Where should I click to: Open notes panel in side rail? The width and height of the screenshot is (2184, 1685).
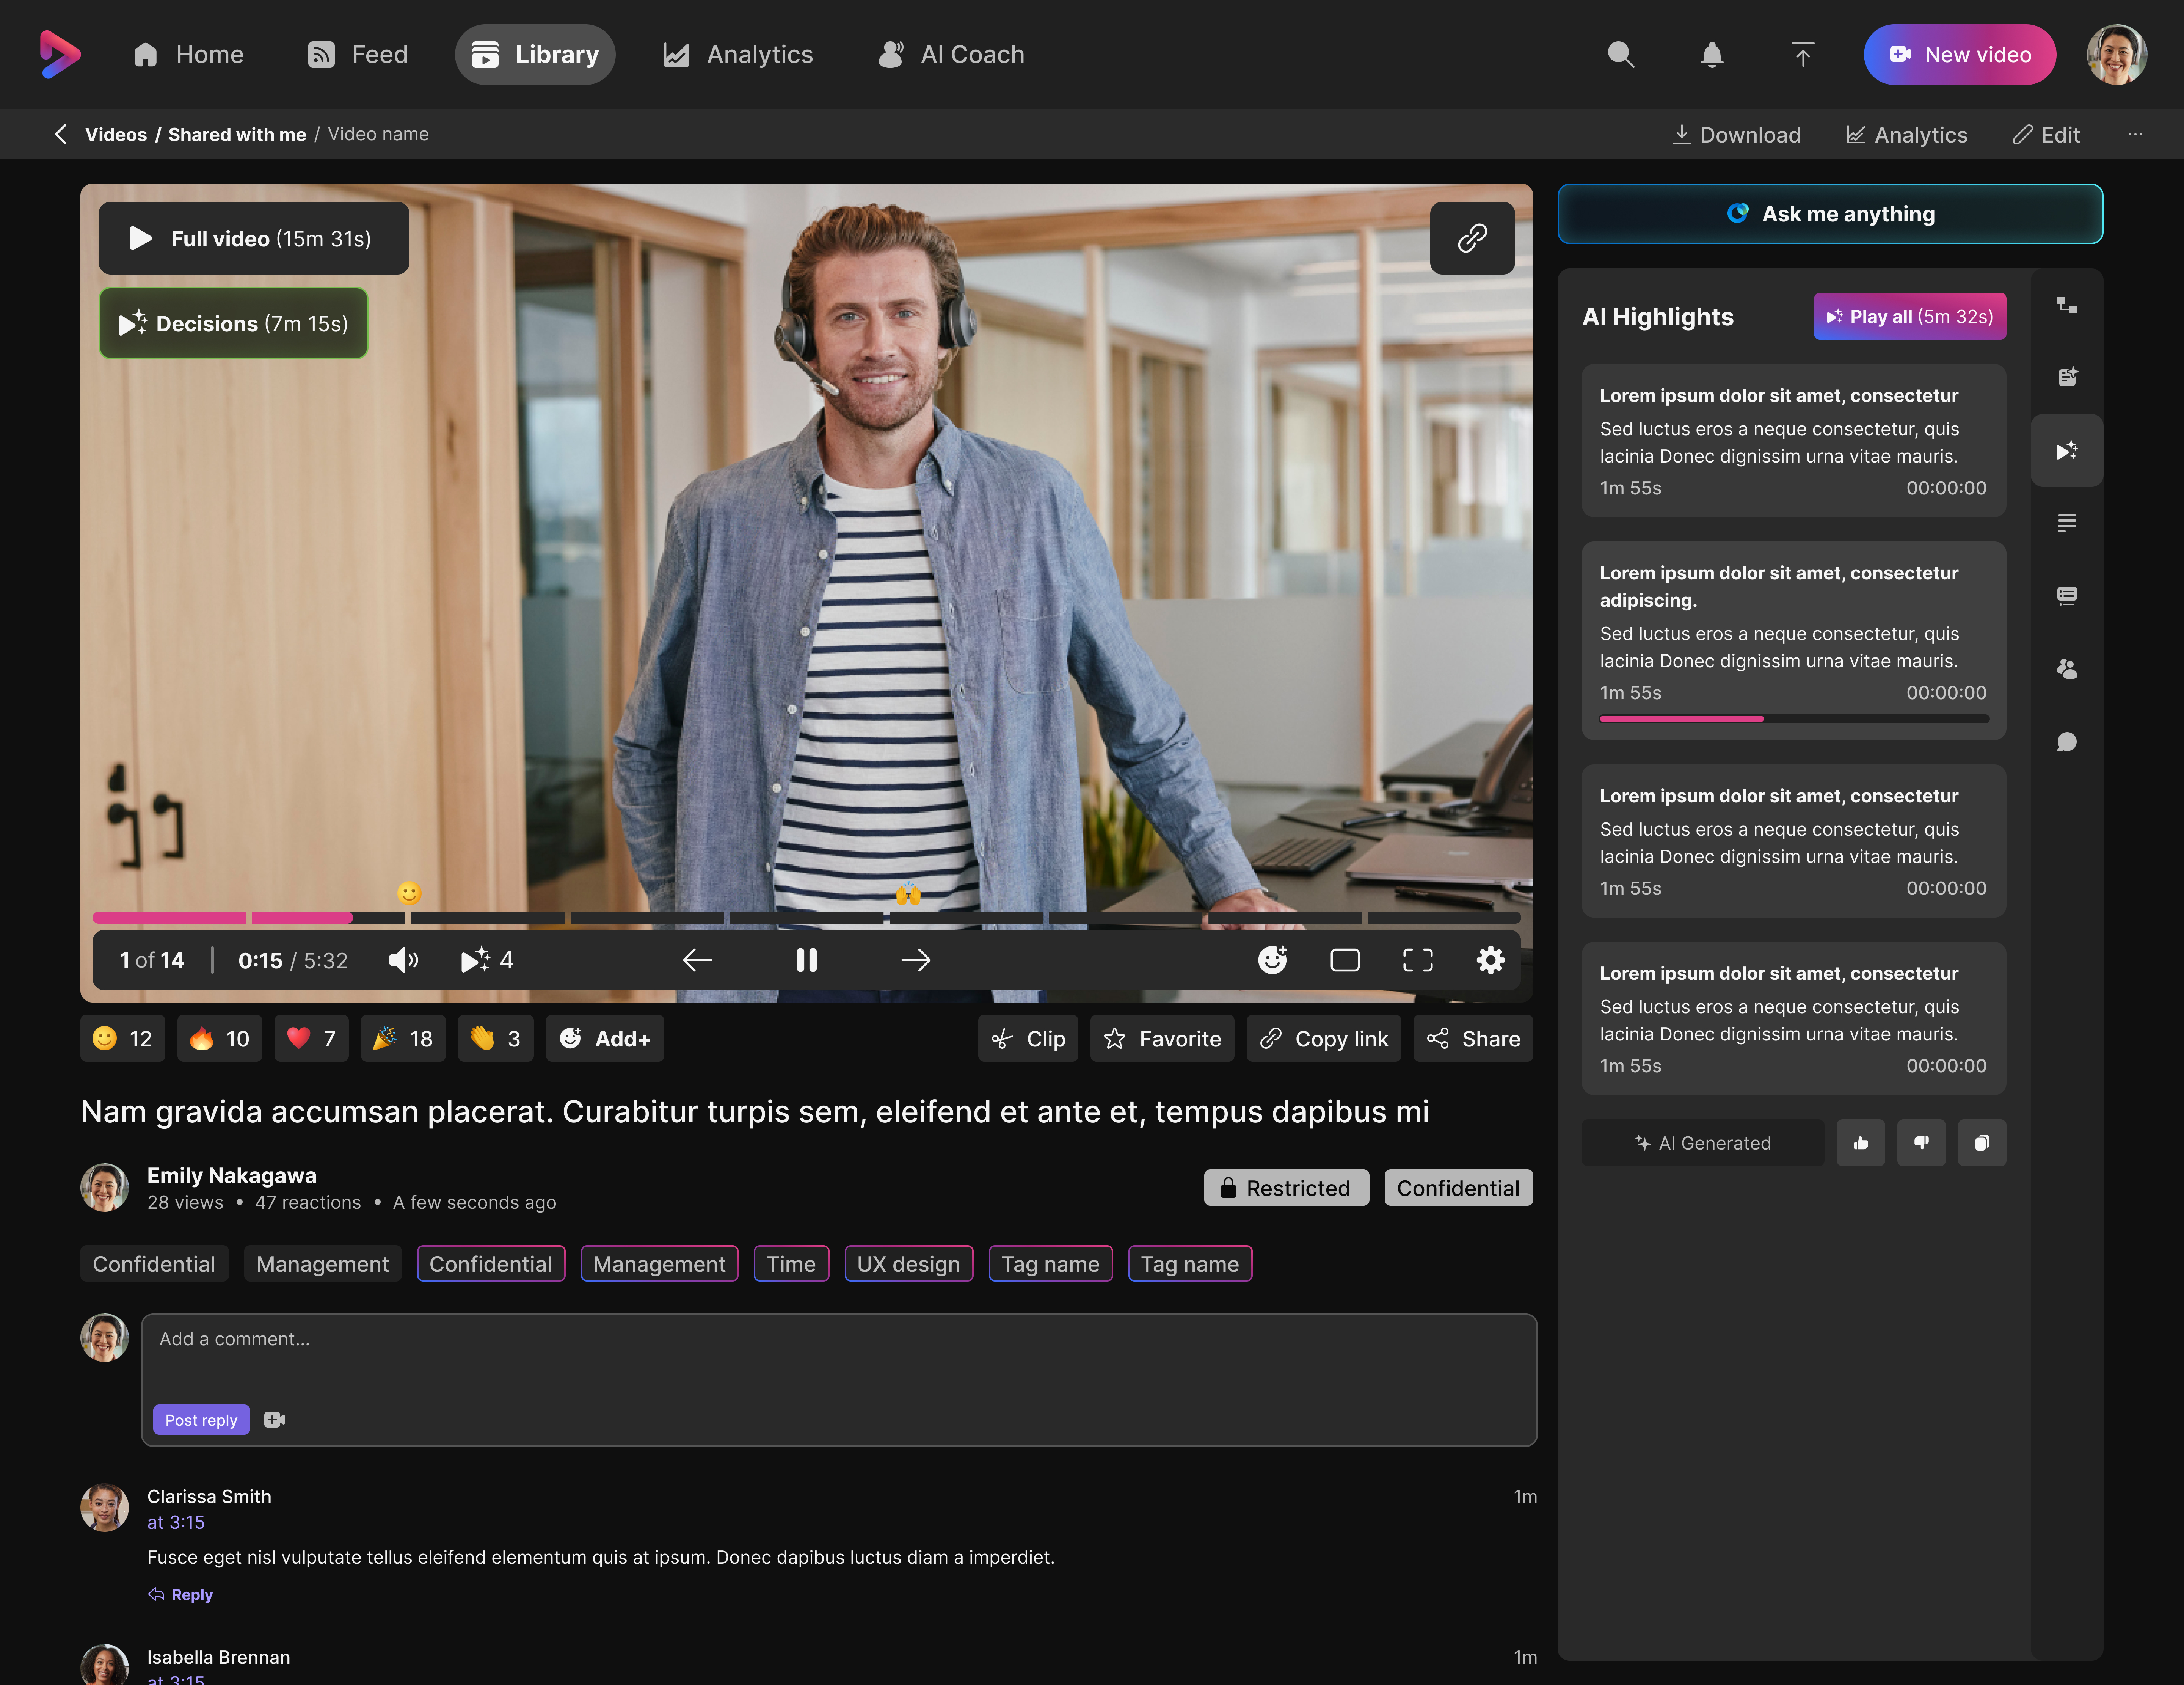point(2067,377)
